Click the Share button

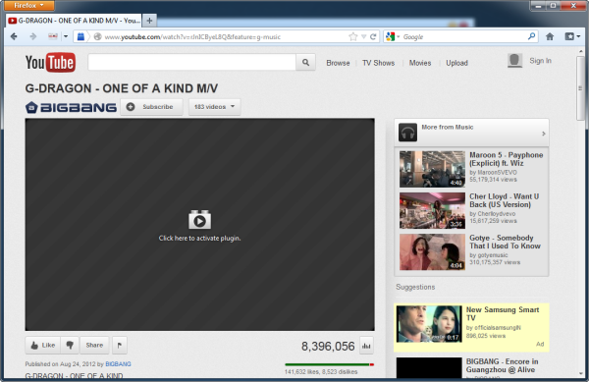[94, 346]
